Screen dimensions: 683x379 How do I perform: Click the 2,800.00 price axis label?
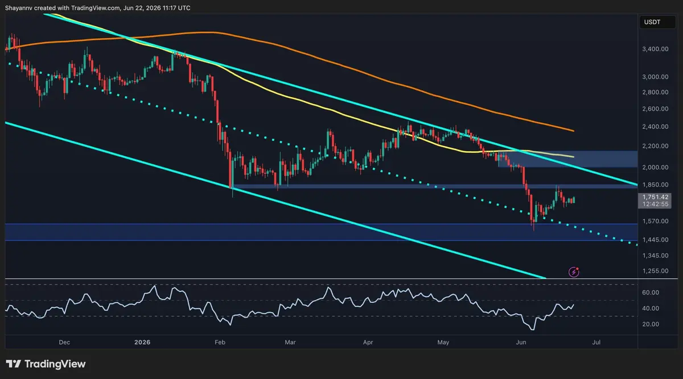[656, 92]
